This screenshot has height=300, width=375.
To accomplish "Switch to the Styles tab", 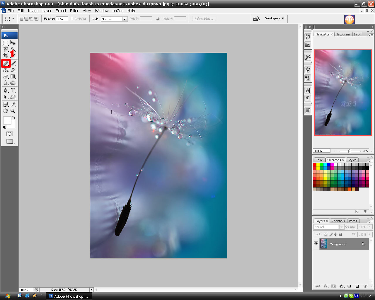I will click(352, 160).
